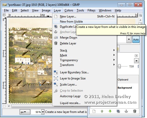Click the opacity slider handle
The image size is (147, 118).
[x=119, y=66]
